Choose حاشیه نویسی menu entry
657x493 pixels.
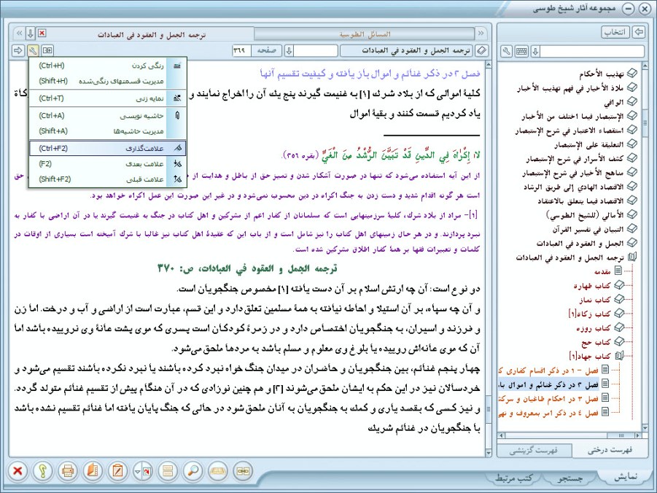coord(108,115)
